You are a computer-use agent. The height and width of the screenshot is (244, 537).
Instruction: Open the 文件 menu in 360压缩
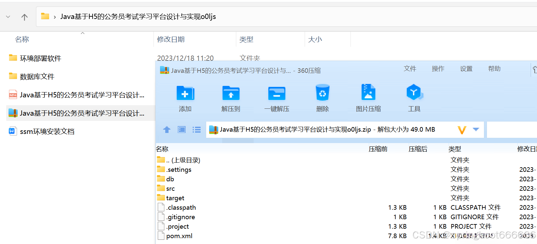(410, 69)
